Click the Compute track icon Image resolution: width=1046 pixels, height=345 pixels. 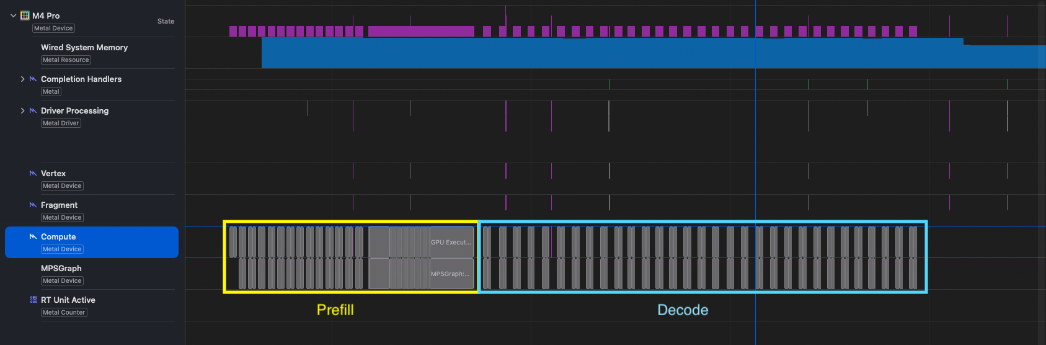click(x=33, y=236)
